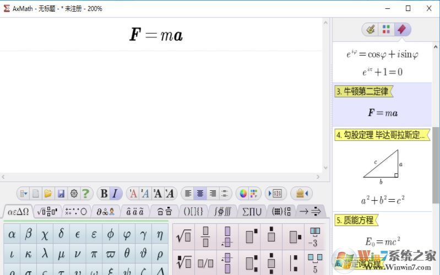The image size is (440, 275).
Task: Insert Greek letter rho
Action: (160, 254)
